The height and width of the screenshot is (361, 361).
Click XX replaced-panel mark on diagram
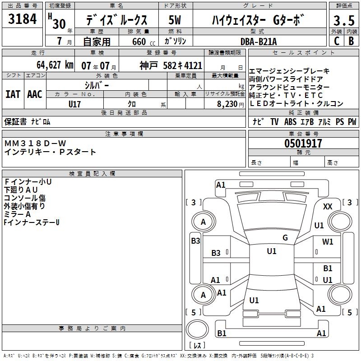pyautogui.click(x=328, y=207)
